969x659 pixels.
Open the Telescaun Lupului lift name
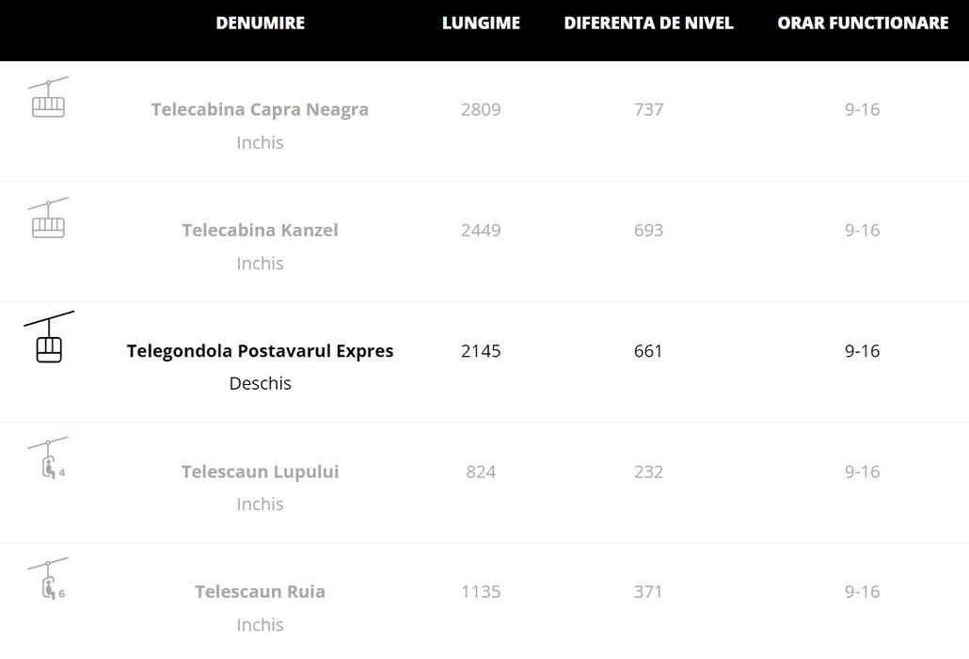tap(260, 472)
